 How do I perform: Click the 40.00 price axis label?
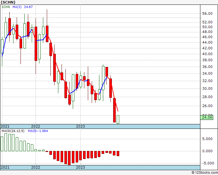tap(207, 54)
